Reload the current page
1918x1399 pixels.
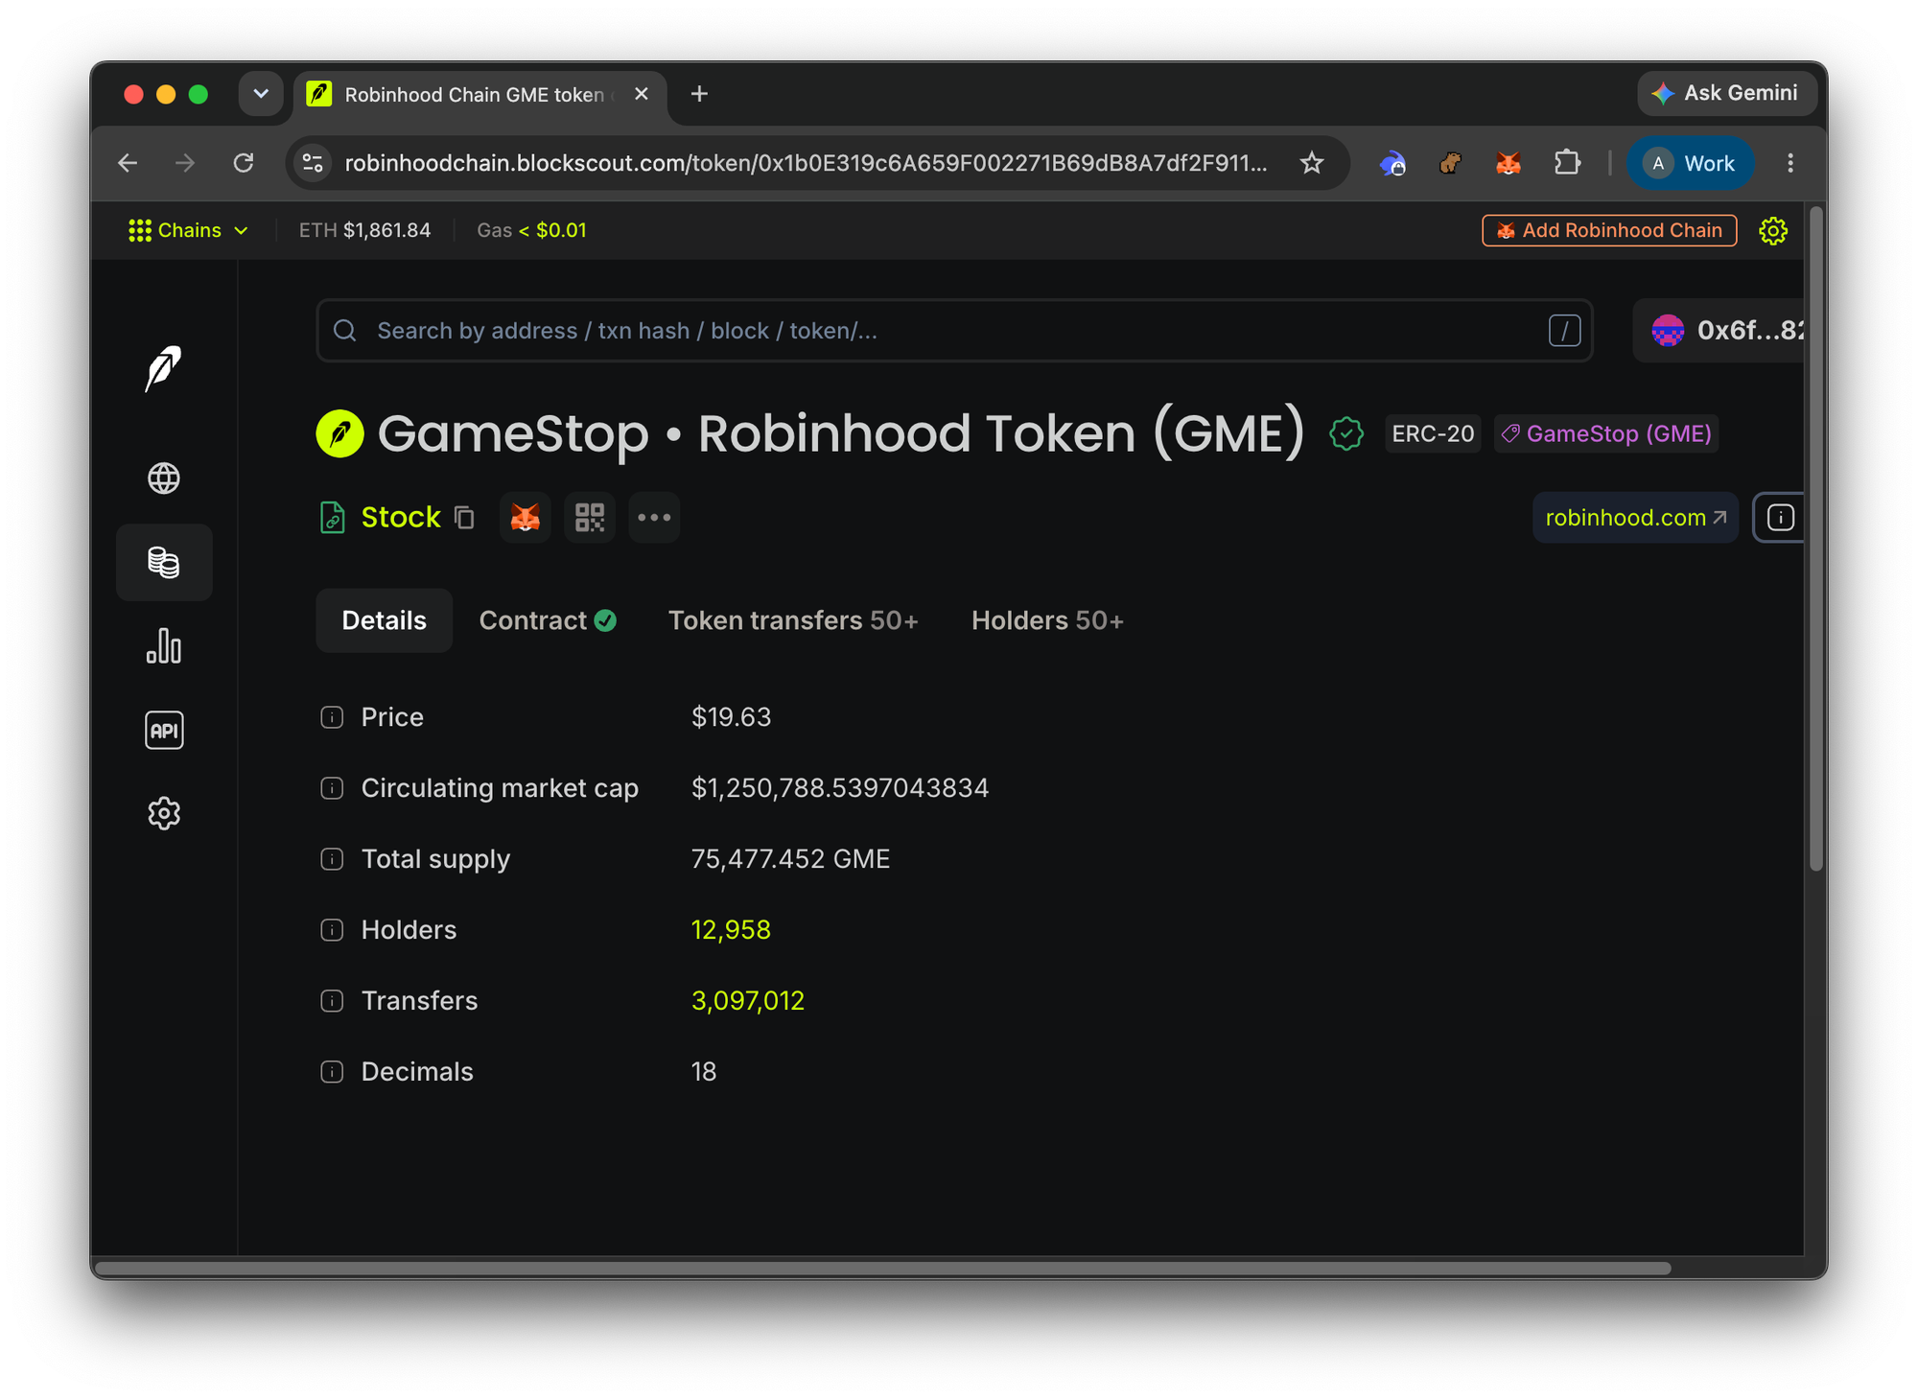[x=244, y=163]
